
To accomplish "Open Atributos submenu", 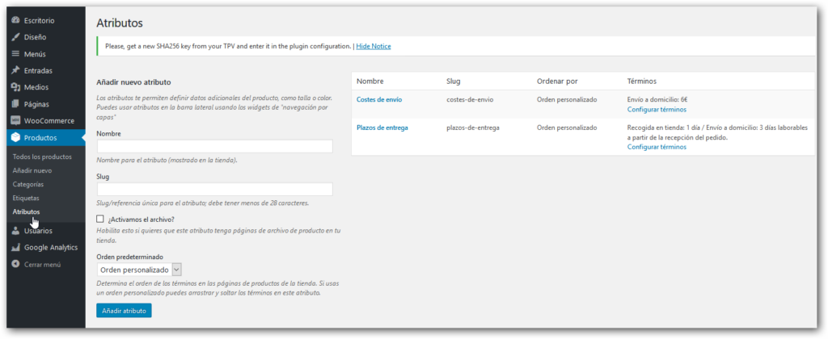I will [x=26, y=211].
